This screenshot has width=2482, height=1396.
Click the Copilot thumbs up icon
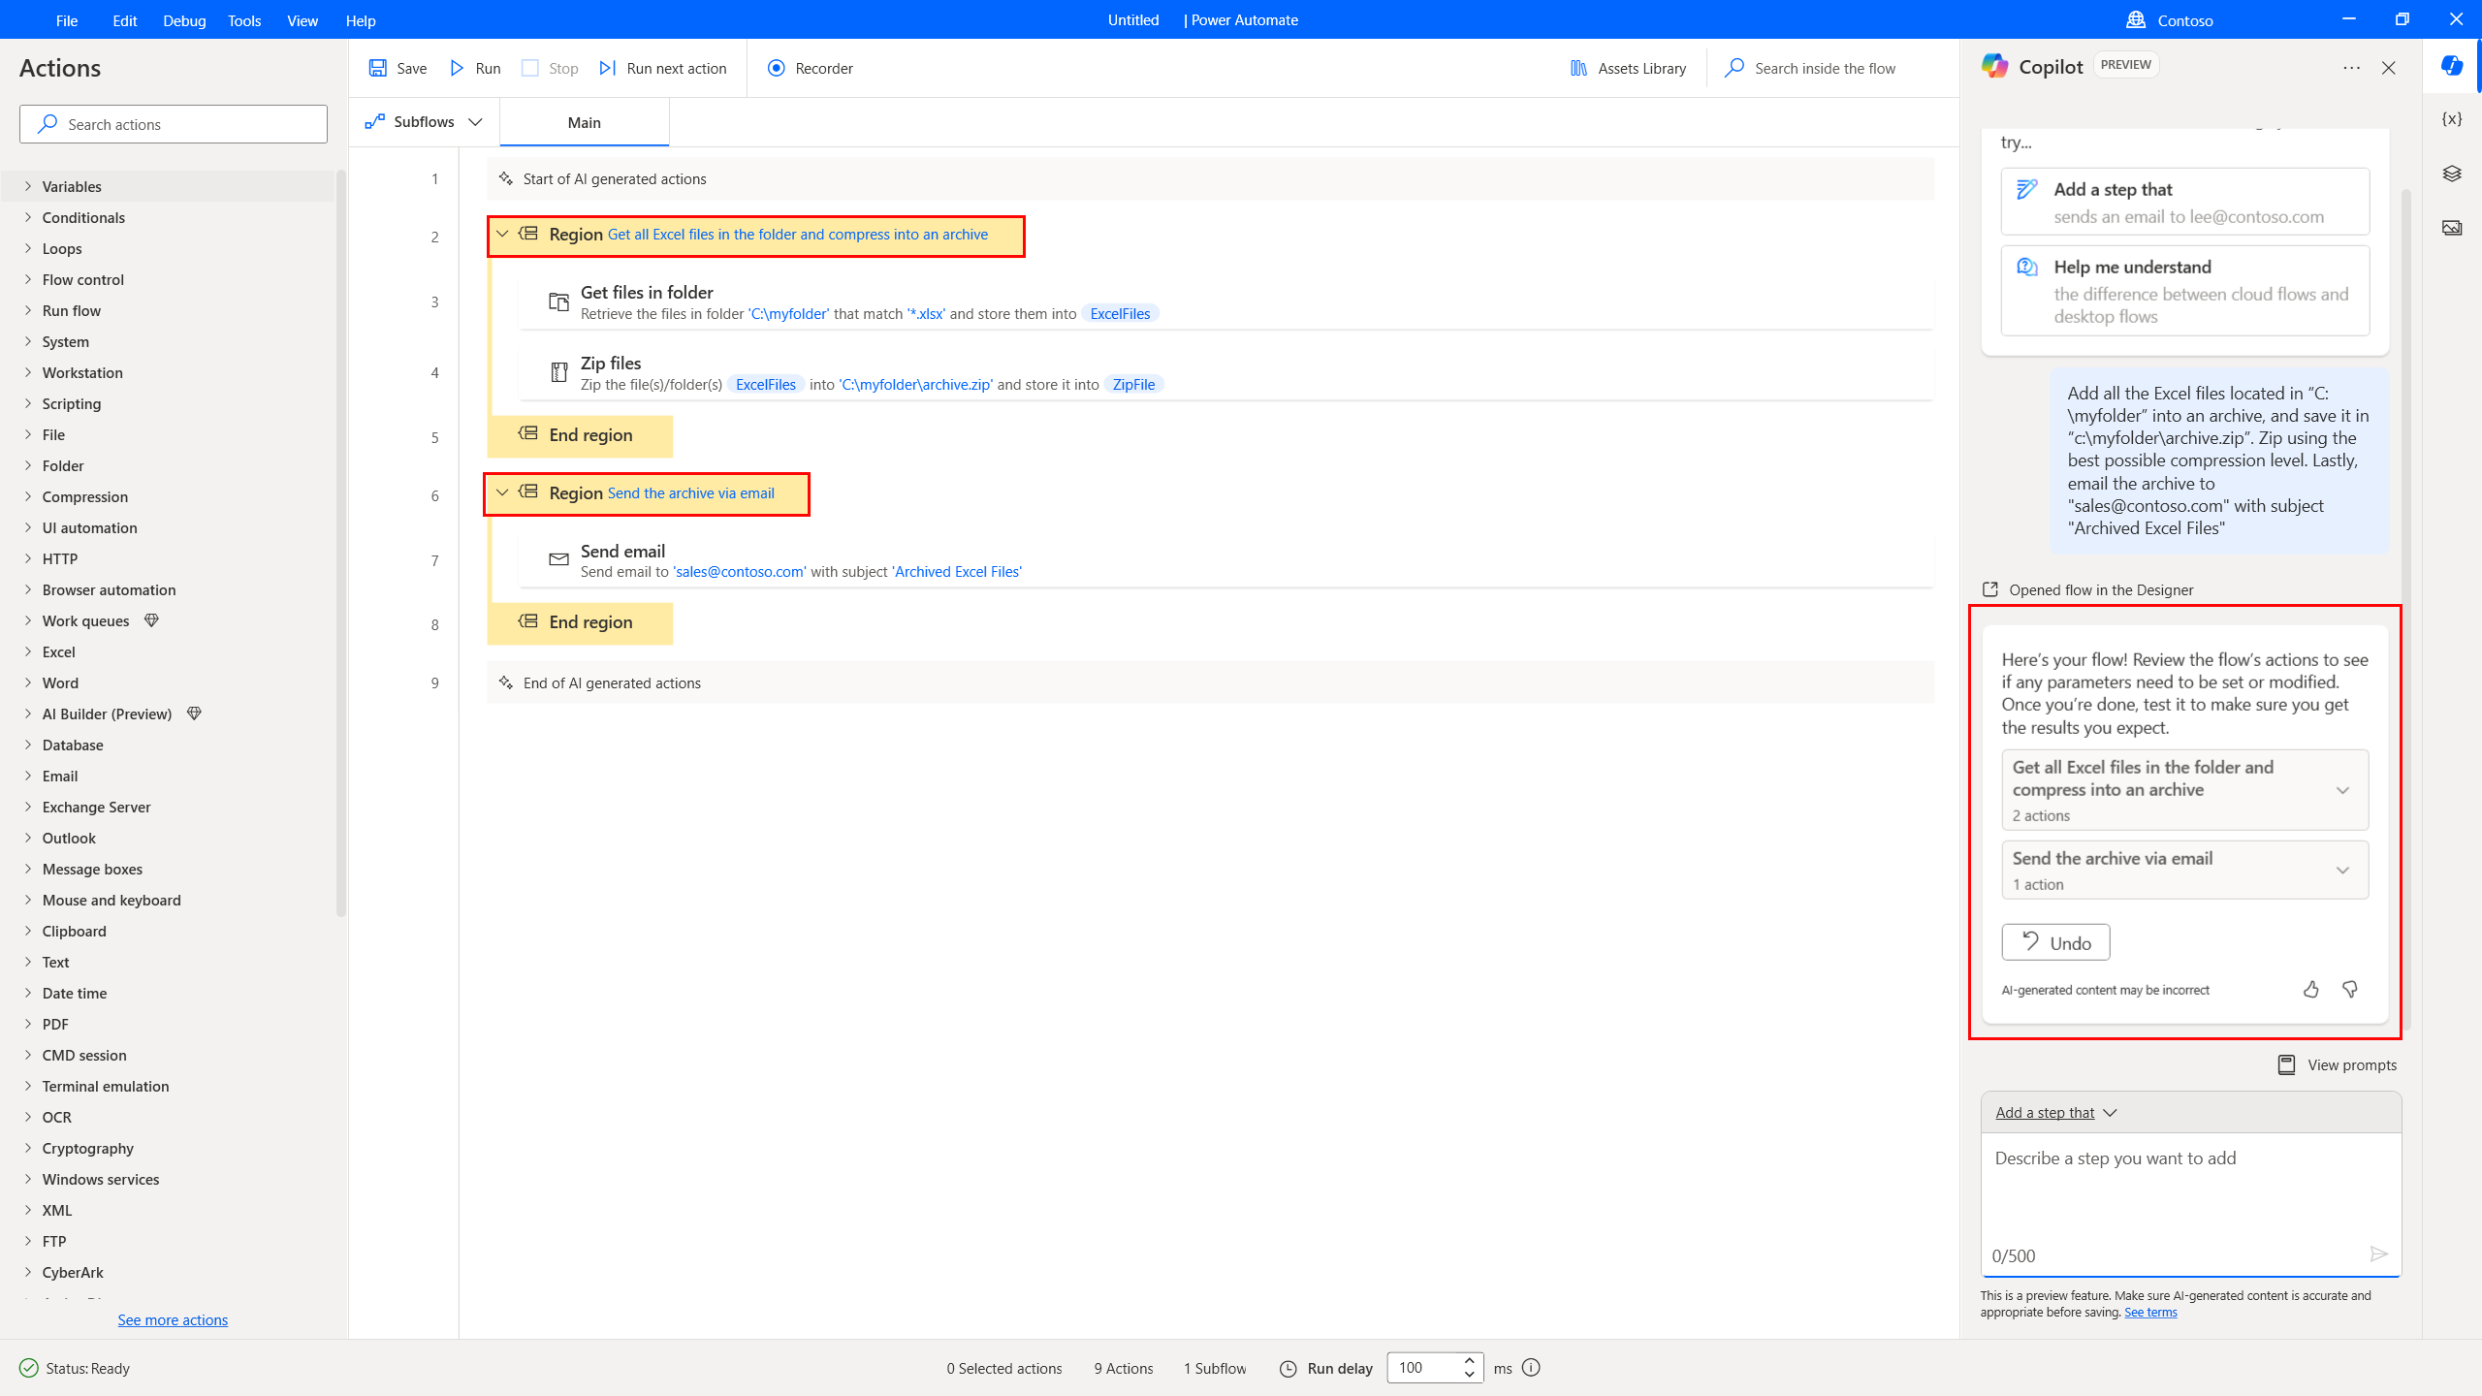point(2311,989)
